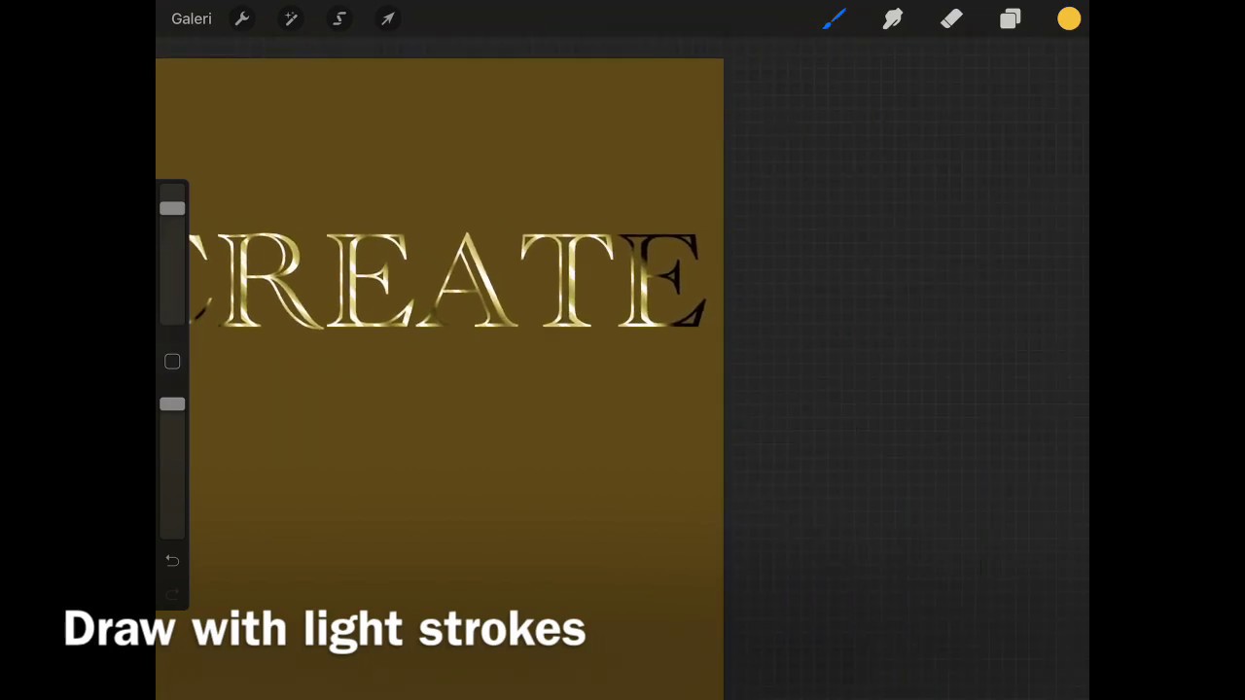Click the brush size slider handle
Screen dimensions: 1245x700
coord(172,209)
